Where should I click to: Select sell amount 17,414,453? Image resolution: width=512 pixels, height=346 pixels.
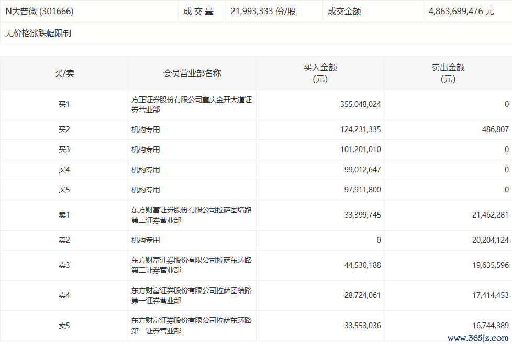(491, 295)
